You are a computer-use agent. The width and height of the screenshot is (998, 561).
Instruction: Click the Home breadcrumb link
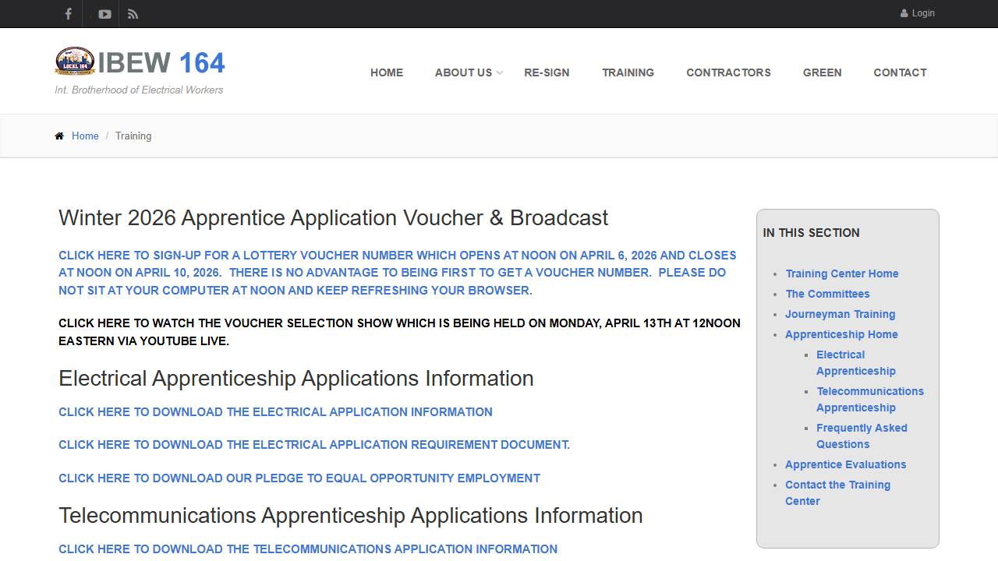click(x=85, y=136)
